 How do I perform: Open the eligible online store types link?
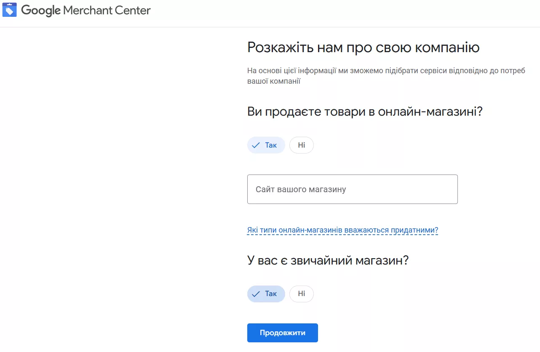[x=342, y=230]
